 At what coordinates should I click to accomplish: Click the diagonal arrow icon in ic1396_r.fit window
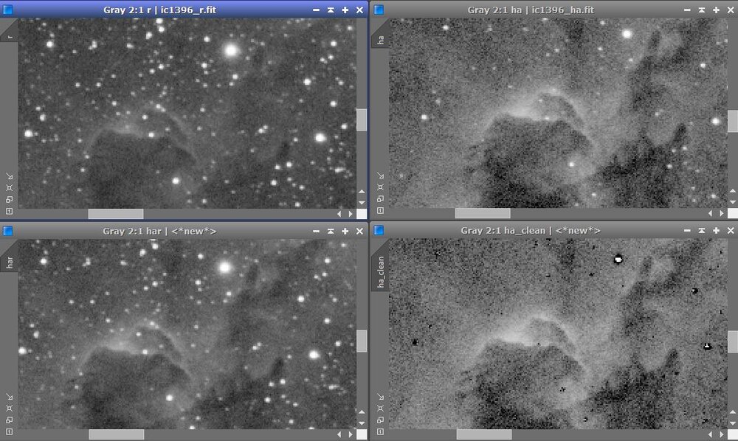click(10, 176)
